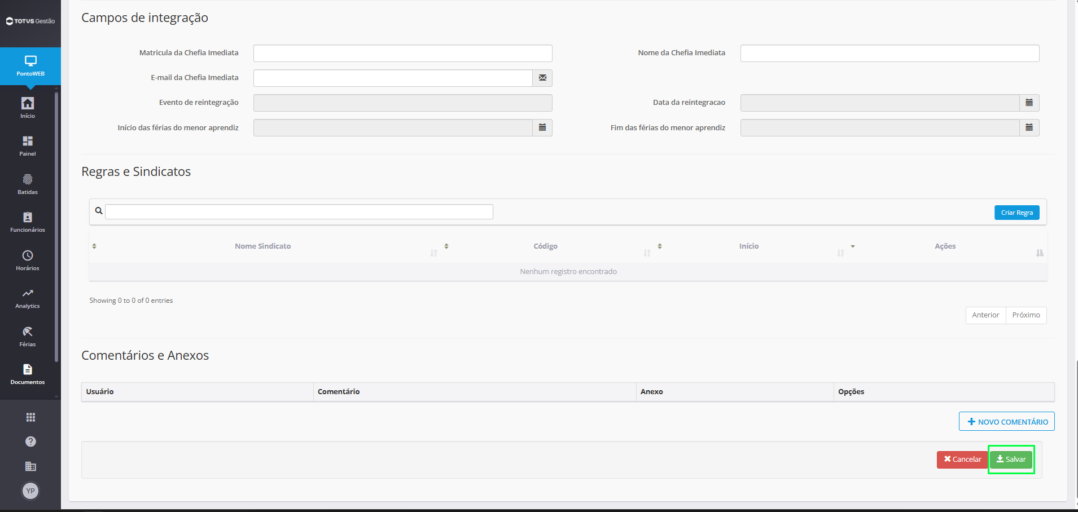
Task: Click the 'Comentários e Anexos' heading
Action: (145, 355)
